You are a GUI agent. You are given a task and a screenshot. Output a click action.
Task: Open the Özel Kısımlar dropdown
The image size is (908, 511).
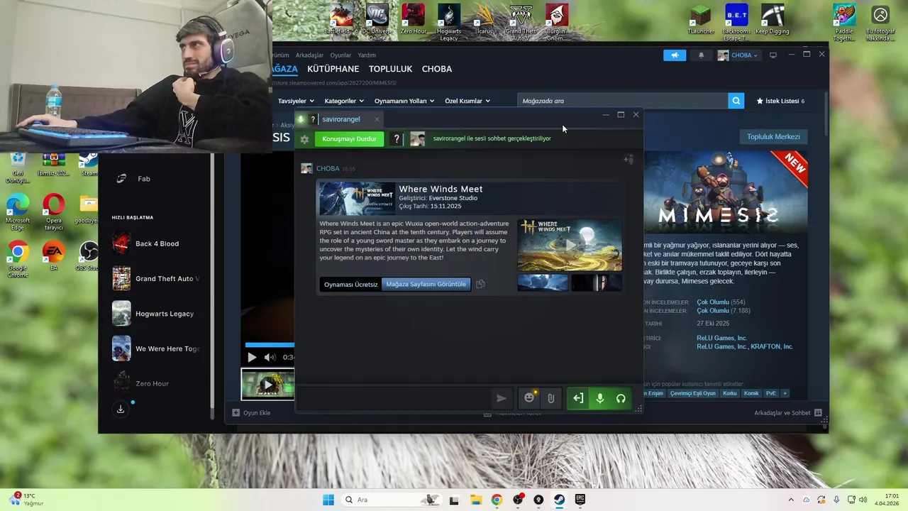[x=467, y=101]
